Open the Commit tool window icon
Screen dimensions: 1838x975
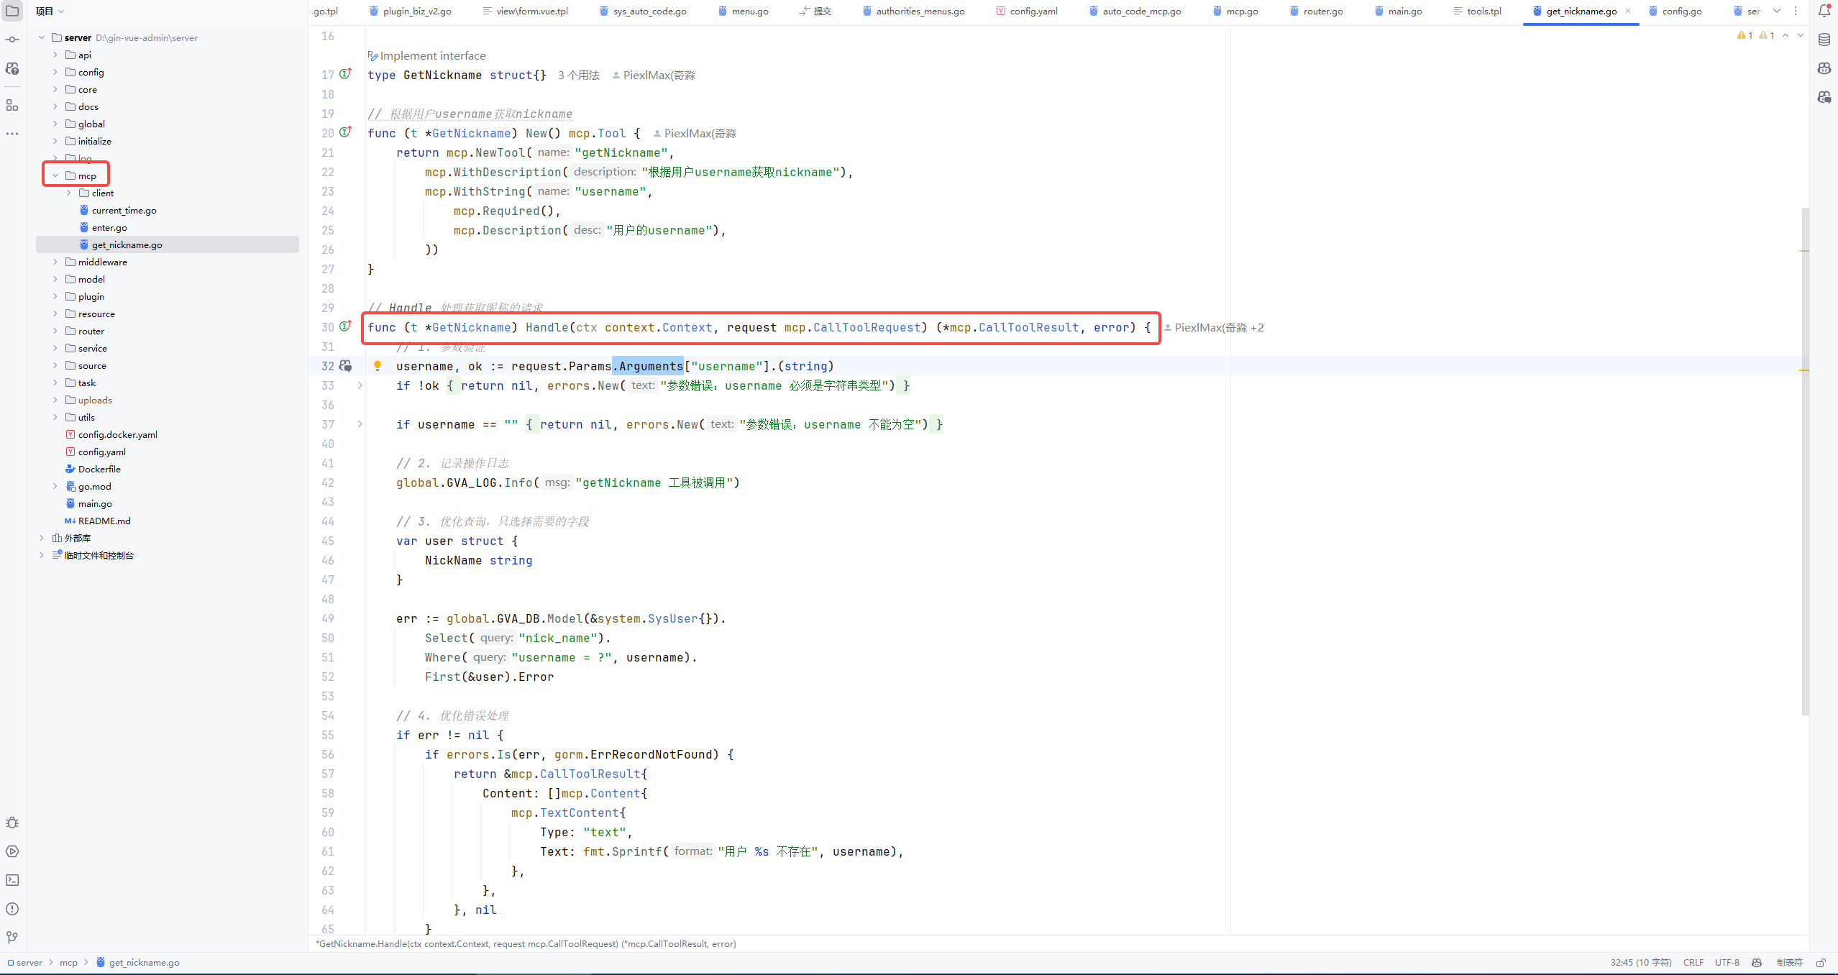click(12, 40)
